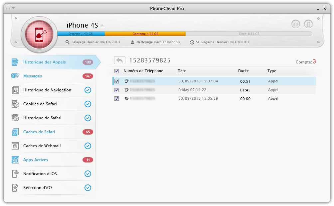Click the device info phone round button
Image resolution: width=334 pixels, height=206 pixels.
click(308, 24)
